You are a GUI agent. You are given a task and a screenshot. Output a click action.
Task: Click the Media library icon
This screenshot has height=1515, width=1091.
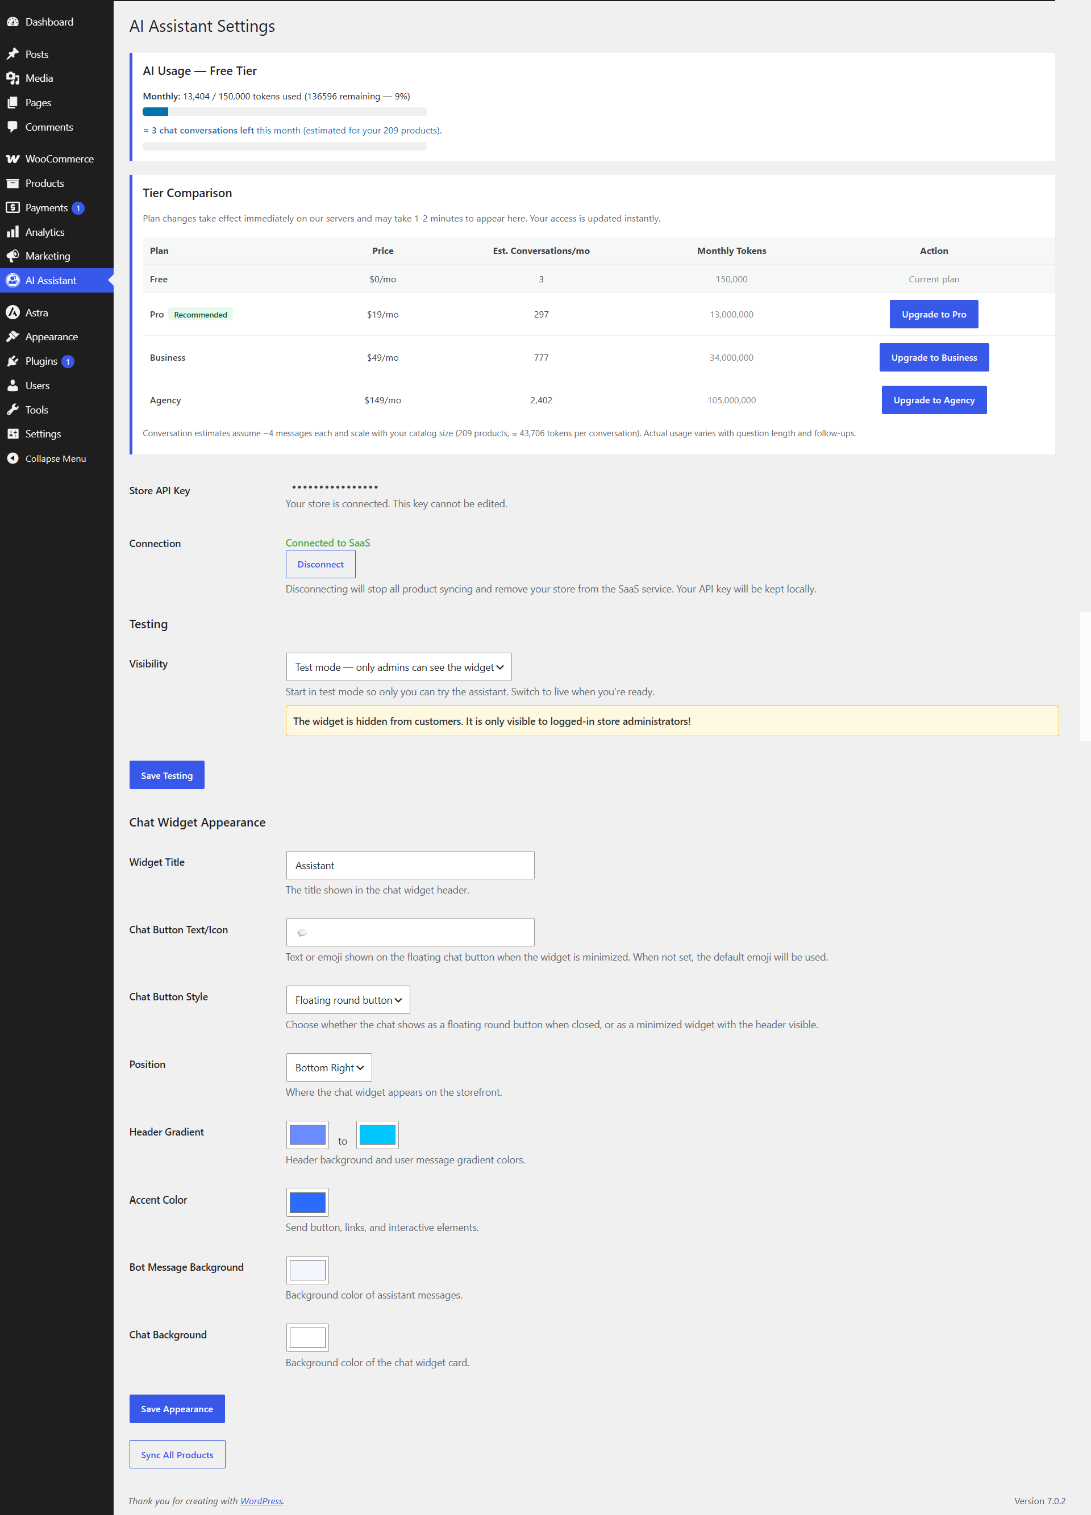(13, 78)
